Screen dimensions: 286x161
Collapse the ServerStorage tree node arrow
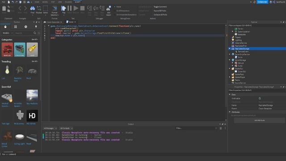pyautogui.click(x=230, y=60)
